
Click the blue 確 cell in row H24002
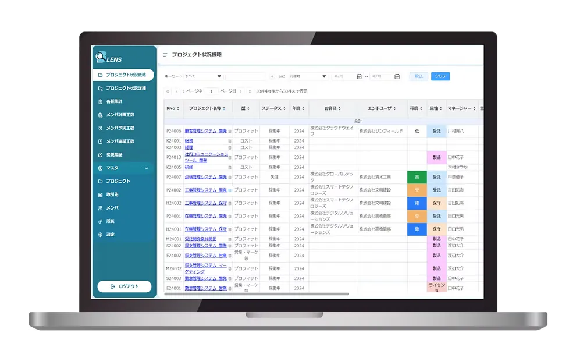(417, 203)
